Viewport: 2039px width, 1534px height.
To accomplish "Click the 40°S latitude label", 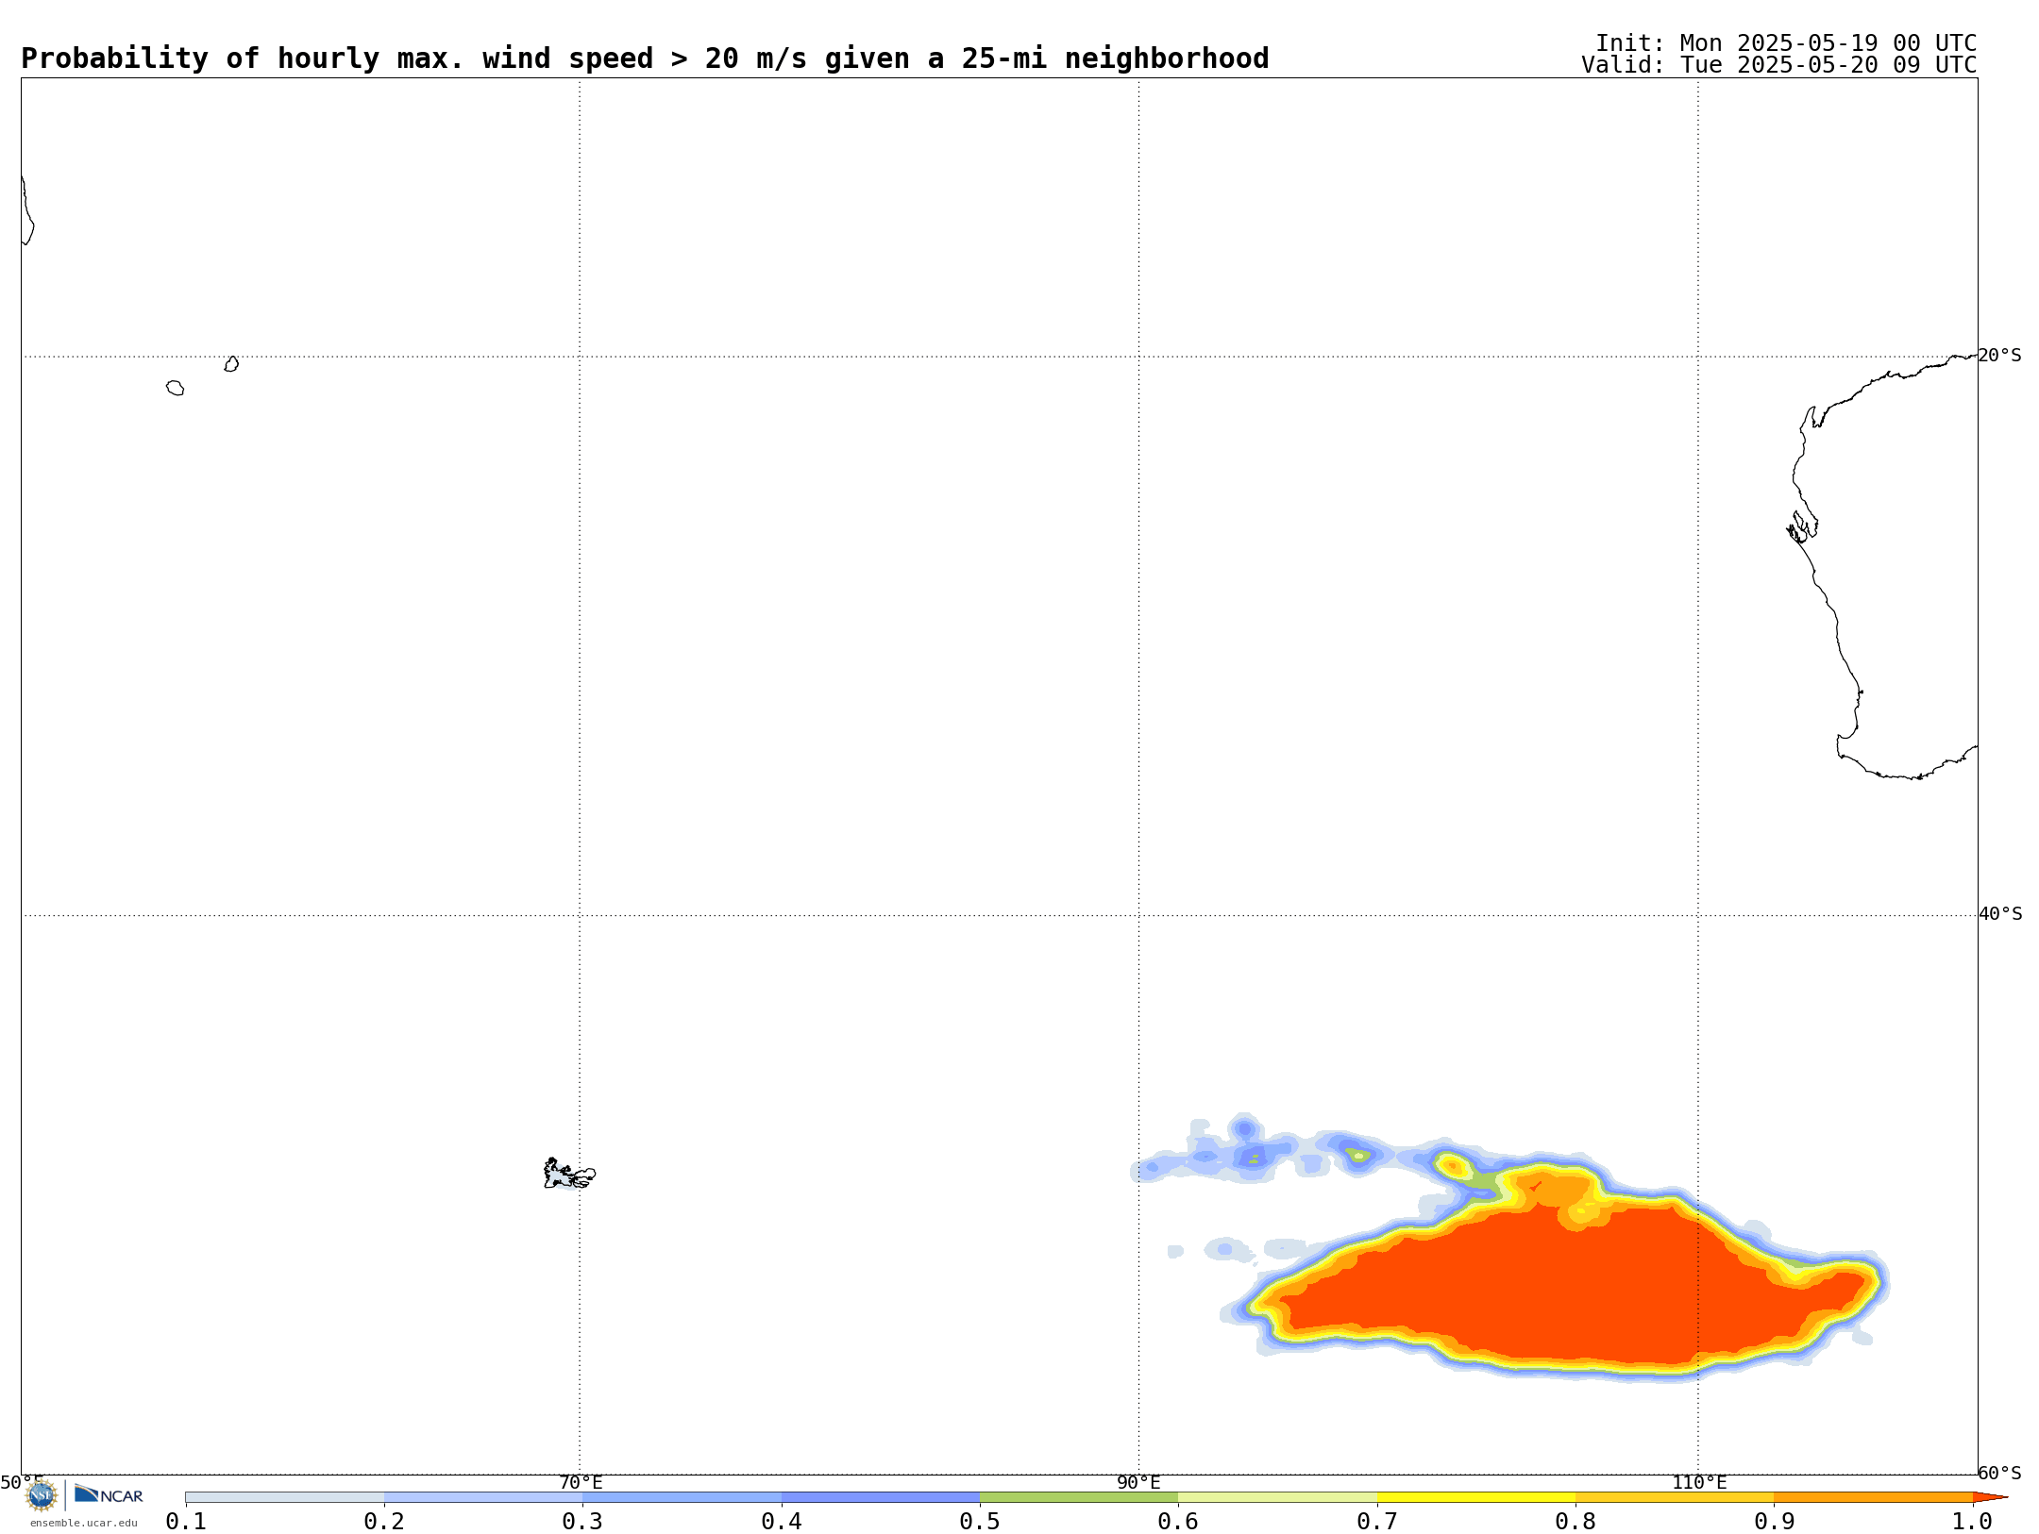I will click(2000, 914).
